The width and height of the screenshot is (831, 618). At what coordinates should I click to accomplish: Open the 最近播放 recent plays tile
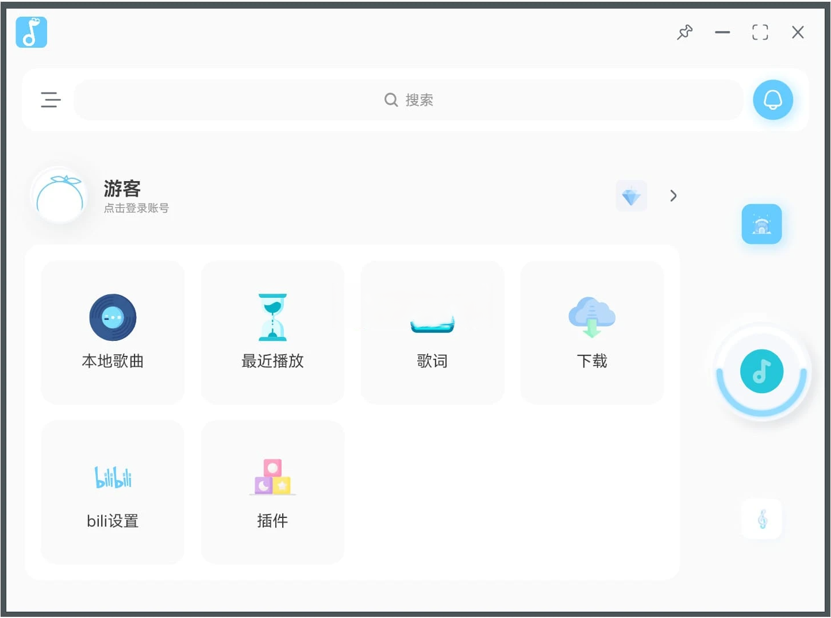coord(272,332)
